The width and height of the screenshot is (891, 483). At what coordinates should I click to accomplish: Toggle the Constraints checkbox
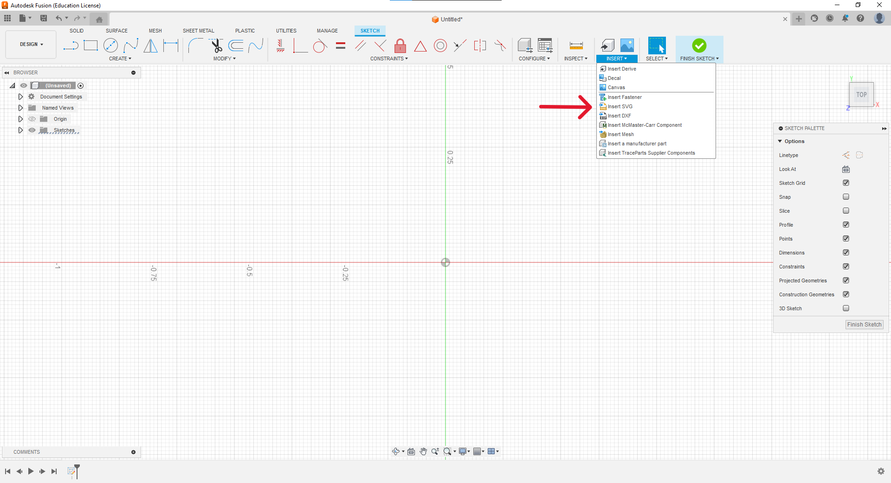coord(846,267)
